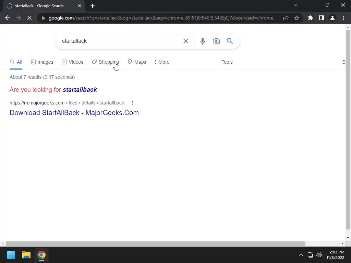Go back to the previous page
The width and height of the screenshot is (351, 263).
tap(8, 18)
